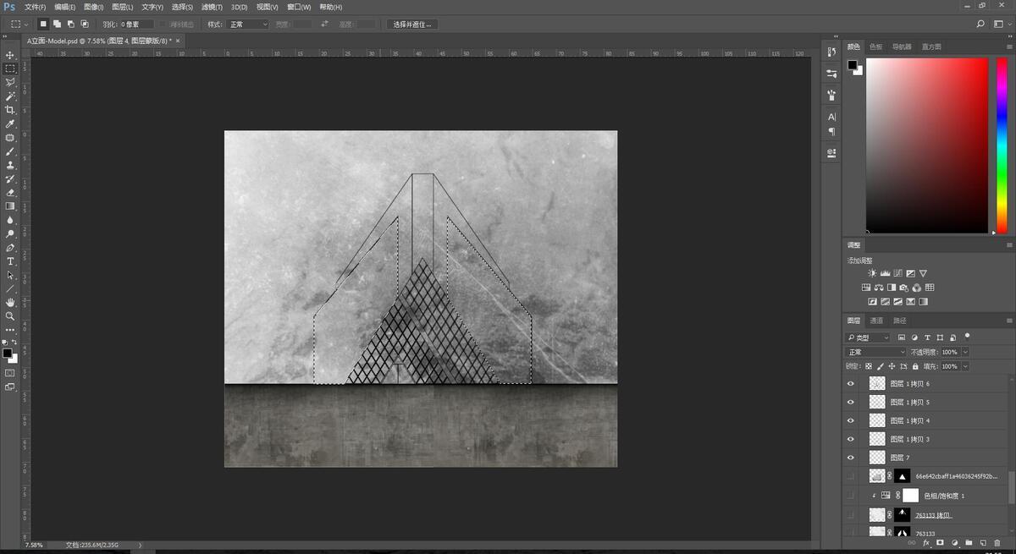Create a new group folder
The image size is (1016, 554).
(x=969, y=543)
